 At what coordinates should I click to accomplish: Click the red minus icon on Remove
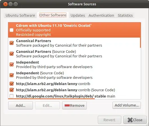(x=67, y=105)
